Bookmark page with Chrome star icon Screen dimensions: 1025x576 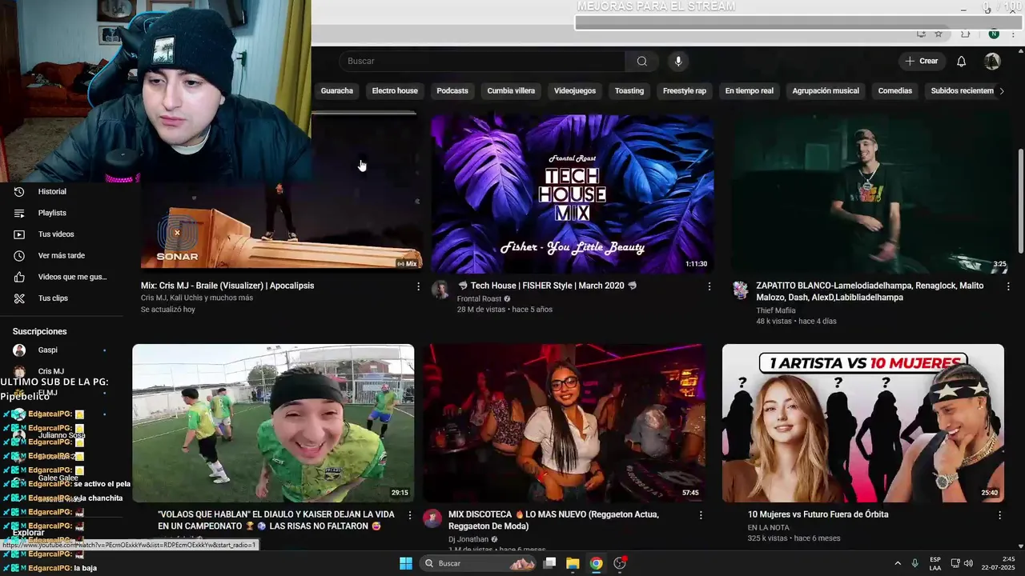(939, 34)
